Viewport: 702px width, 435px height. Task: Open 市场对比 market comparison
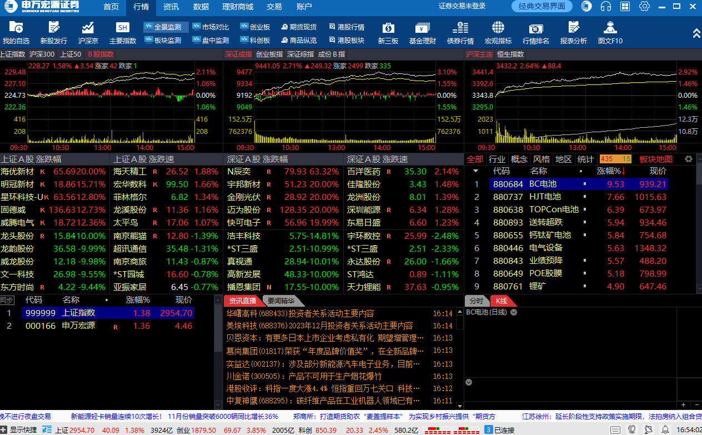[x=211, y=27]
